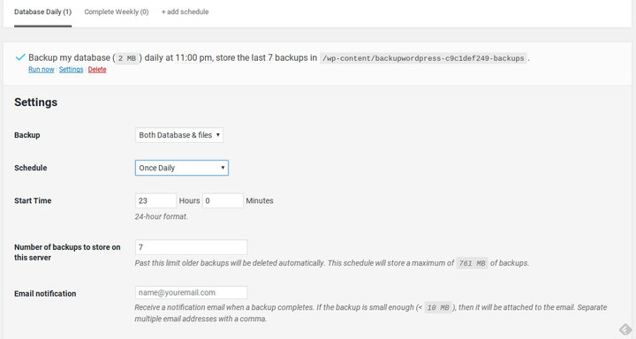Open the Backup type dropdown
Viewport: 636px width, 339px height.
coord(178,135)
